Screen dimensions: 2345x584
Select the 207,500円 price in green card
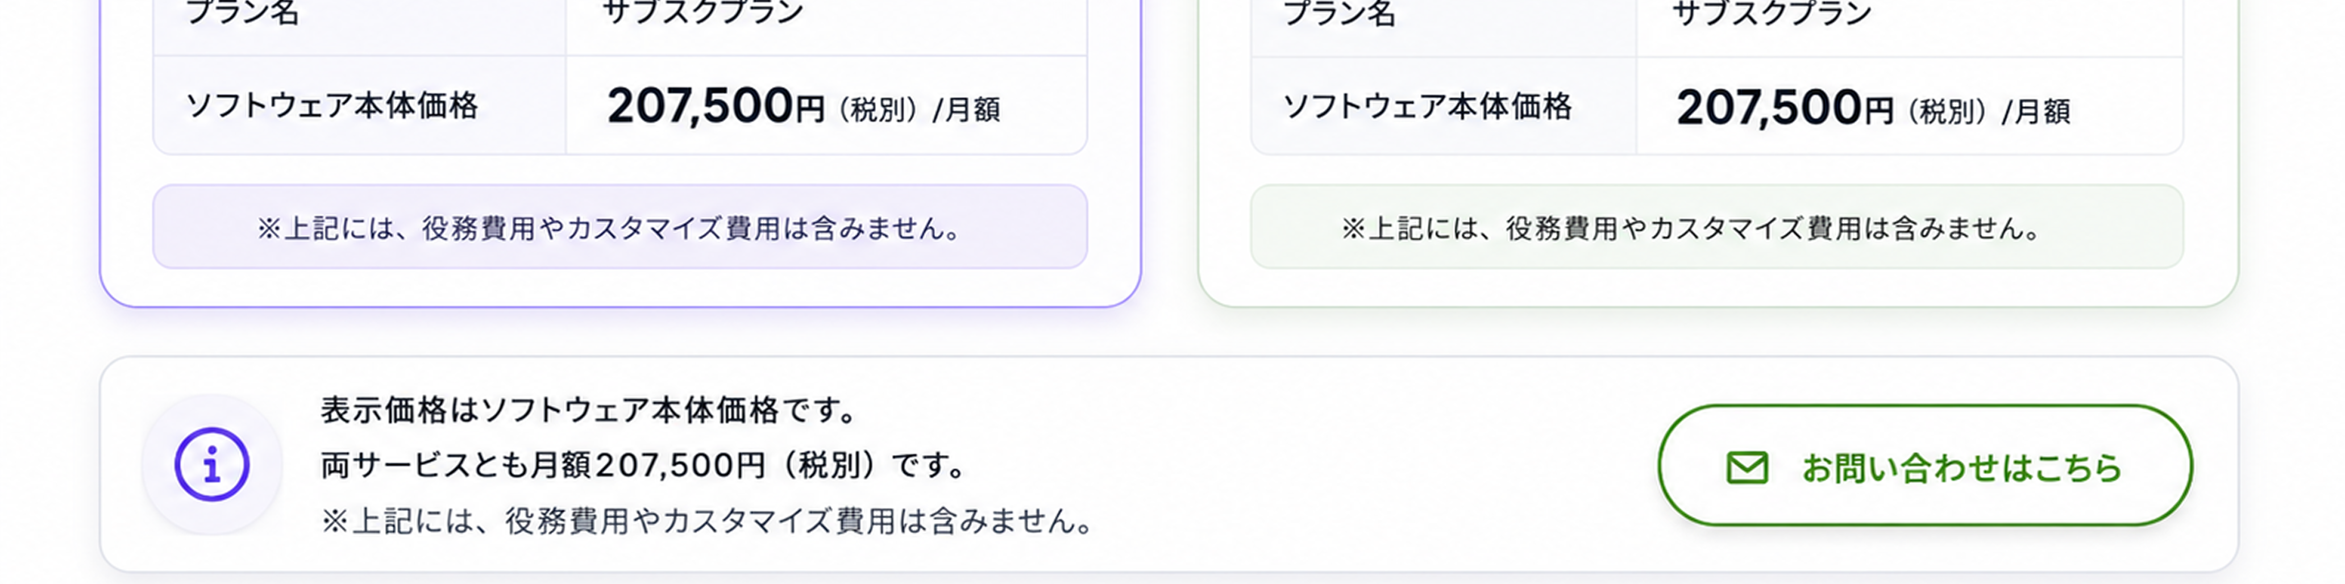pos(1785,109)
